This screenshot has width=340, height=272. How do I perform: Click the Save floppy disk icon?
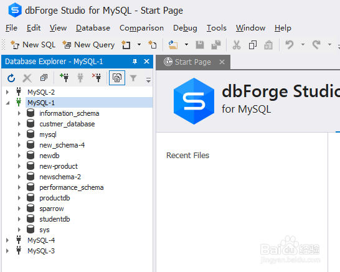click(x=200, y=45)
